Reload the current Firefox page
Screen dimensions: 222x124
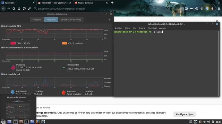14,9
